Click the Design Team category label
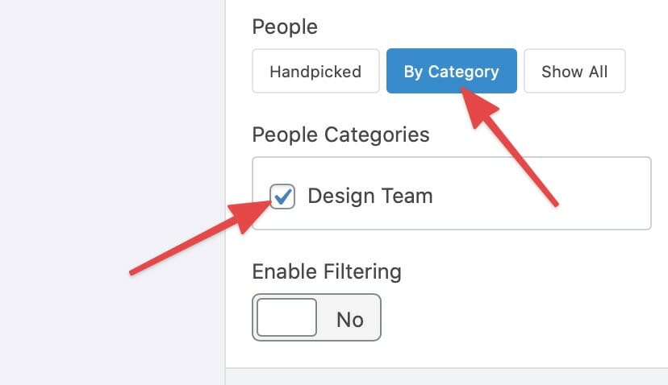The image size is (668, 385). pyautogui.click(x=369, y=196)
